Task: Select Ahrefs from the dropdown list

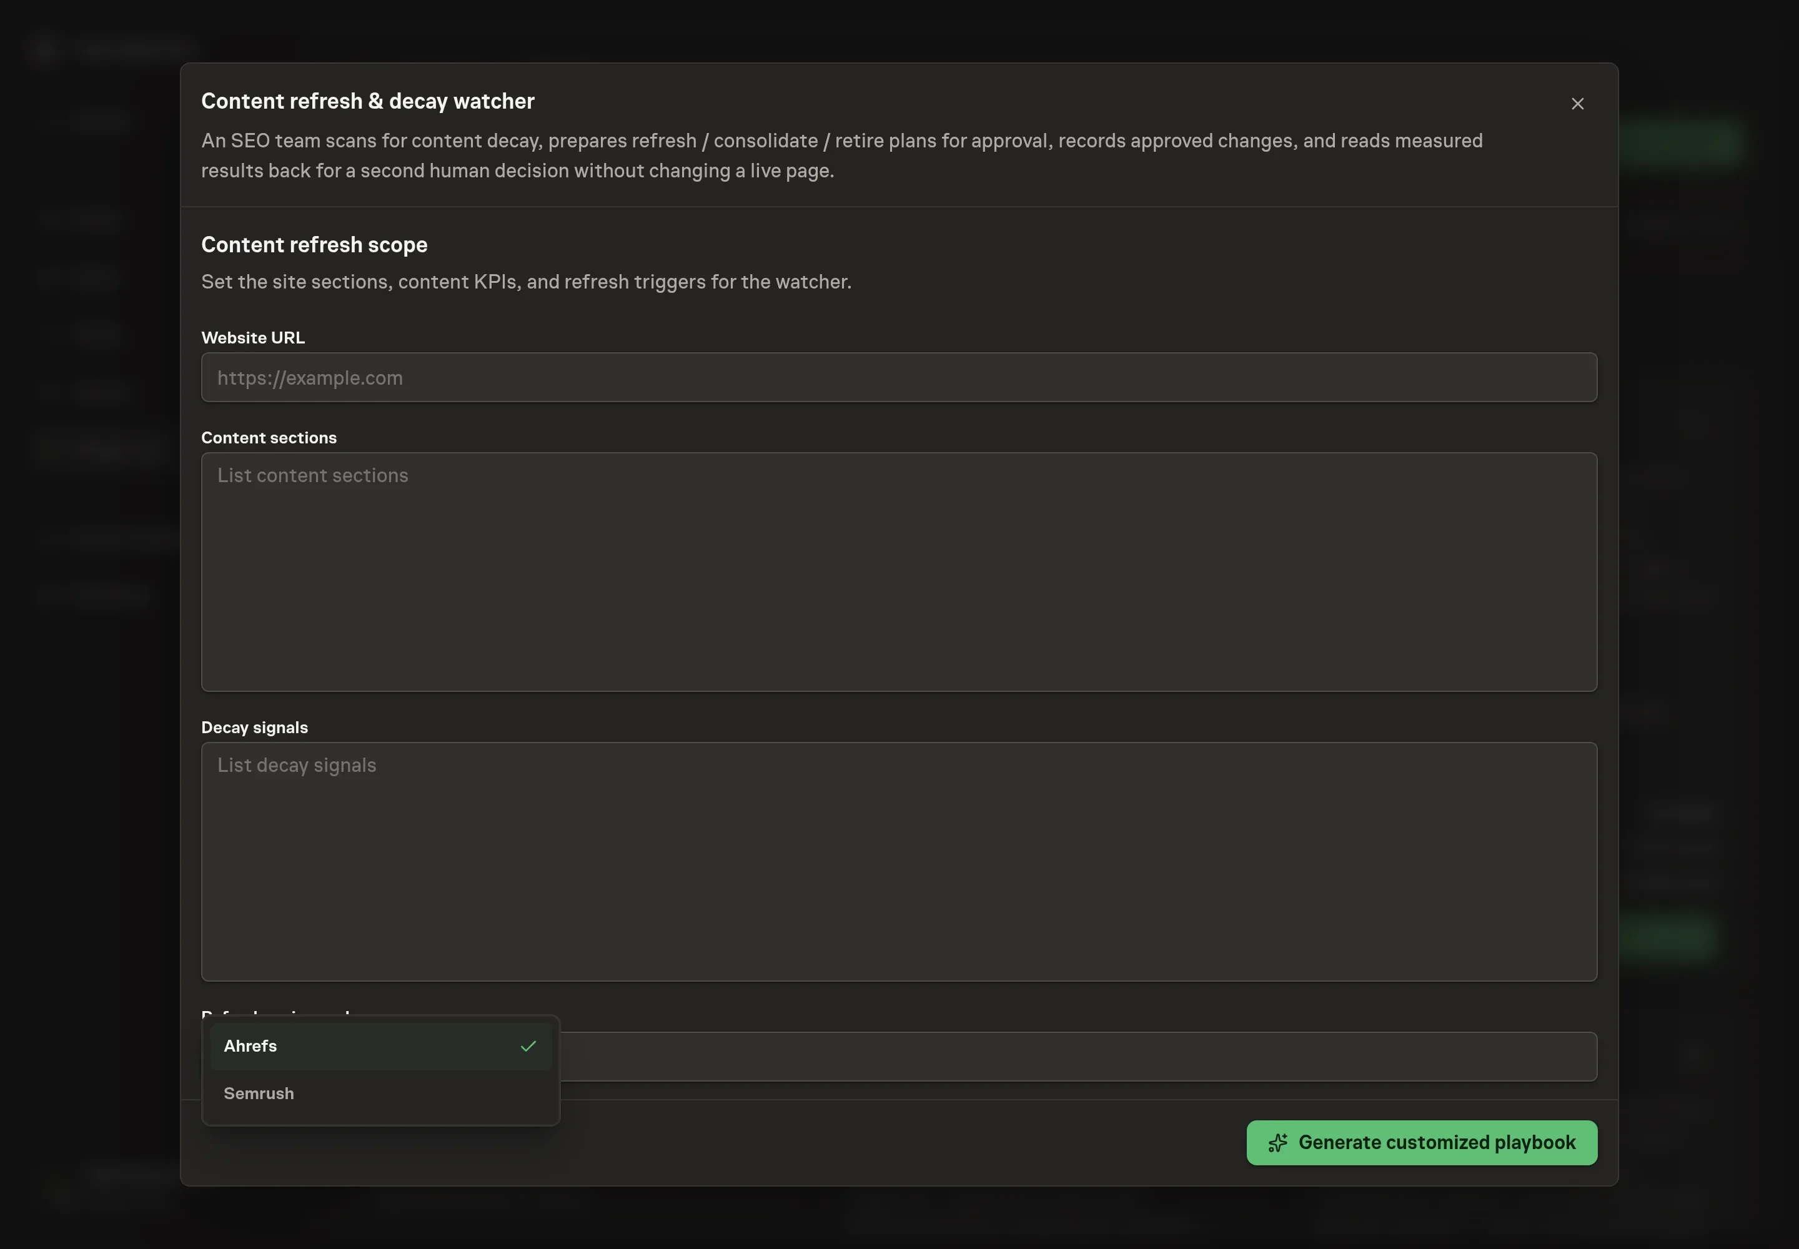Action: [380, 1046]
